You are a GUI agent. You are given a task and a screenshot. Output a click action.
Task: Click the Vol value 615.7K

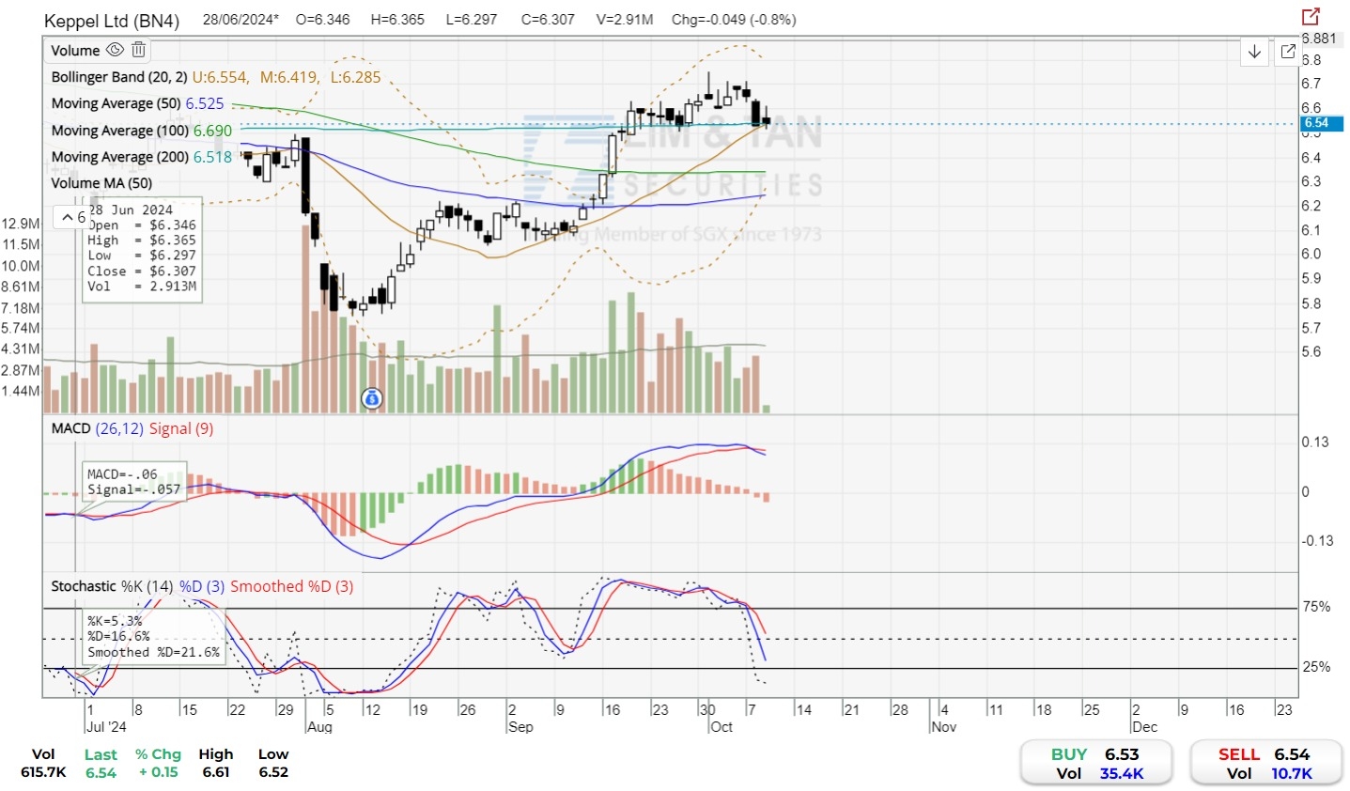pos(43,772)
